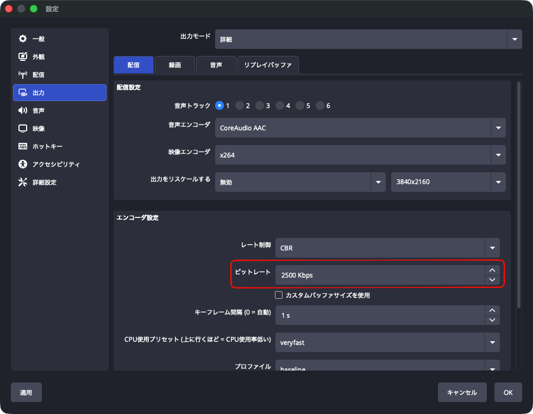
Task: Open the 映像エンコーダ x264 dropdown
Action: point(360,155)
